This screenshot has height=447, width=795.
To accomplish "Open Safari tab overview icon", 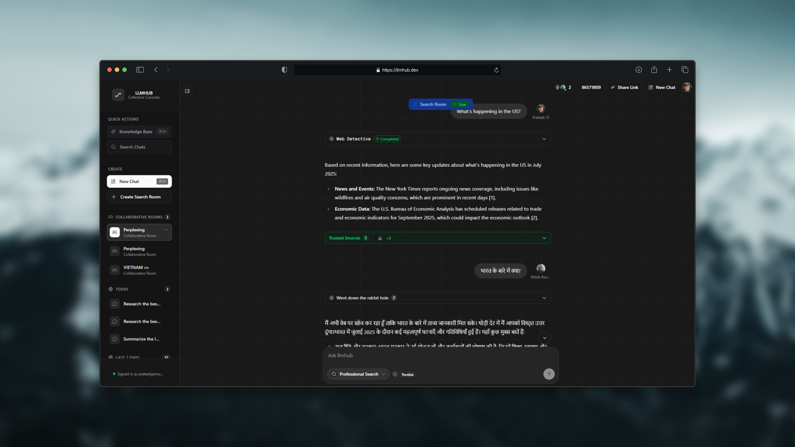I will click(x=685, y=70).
